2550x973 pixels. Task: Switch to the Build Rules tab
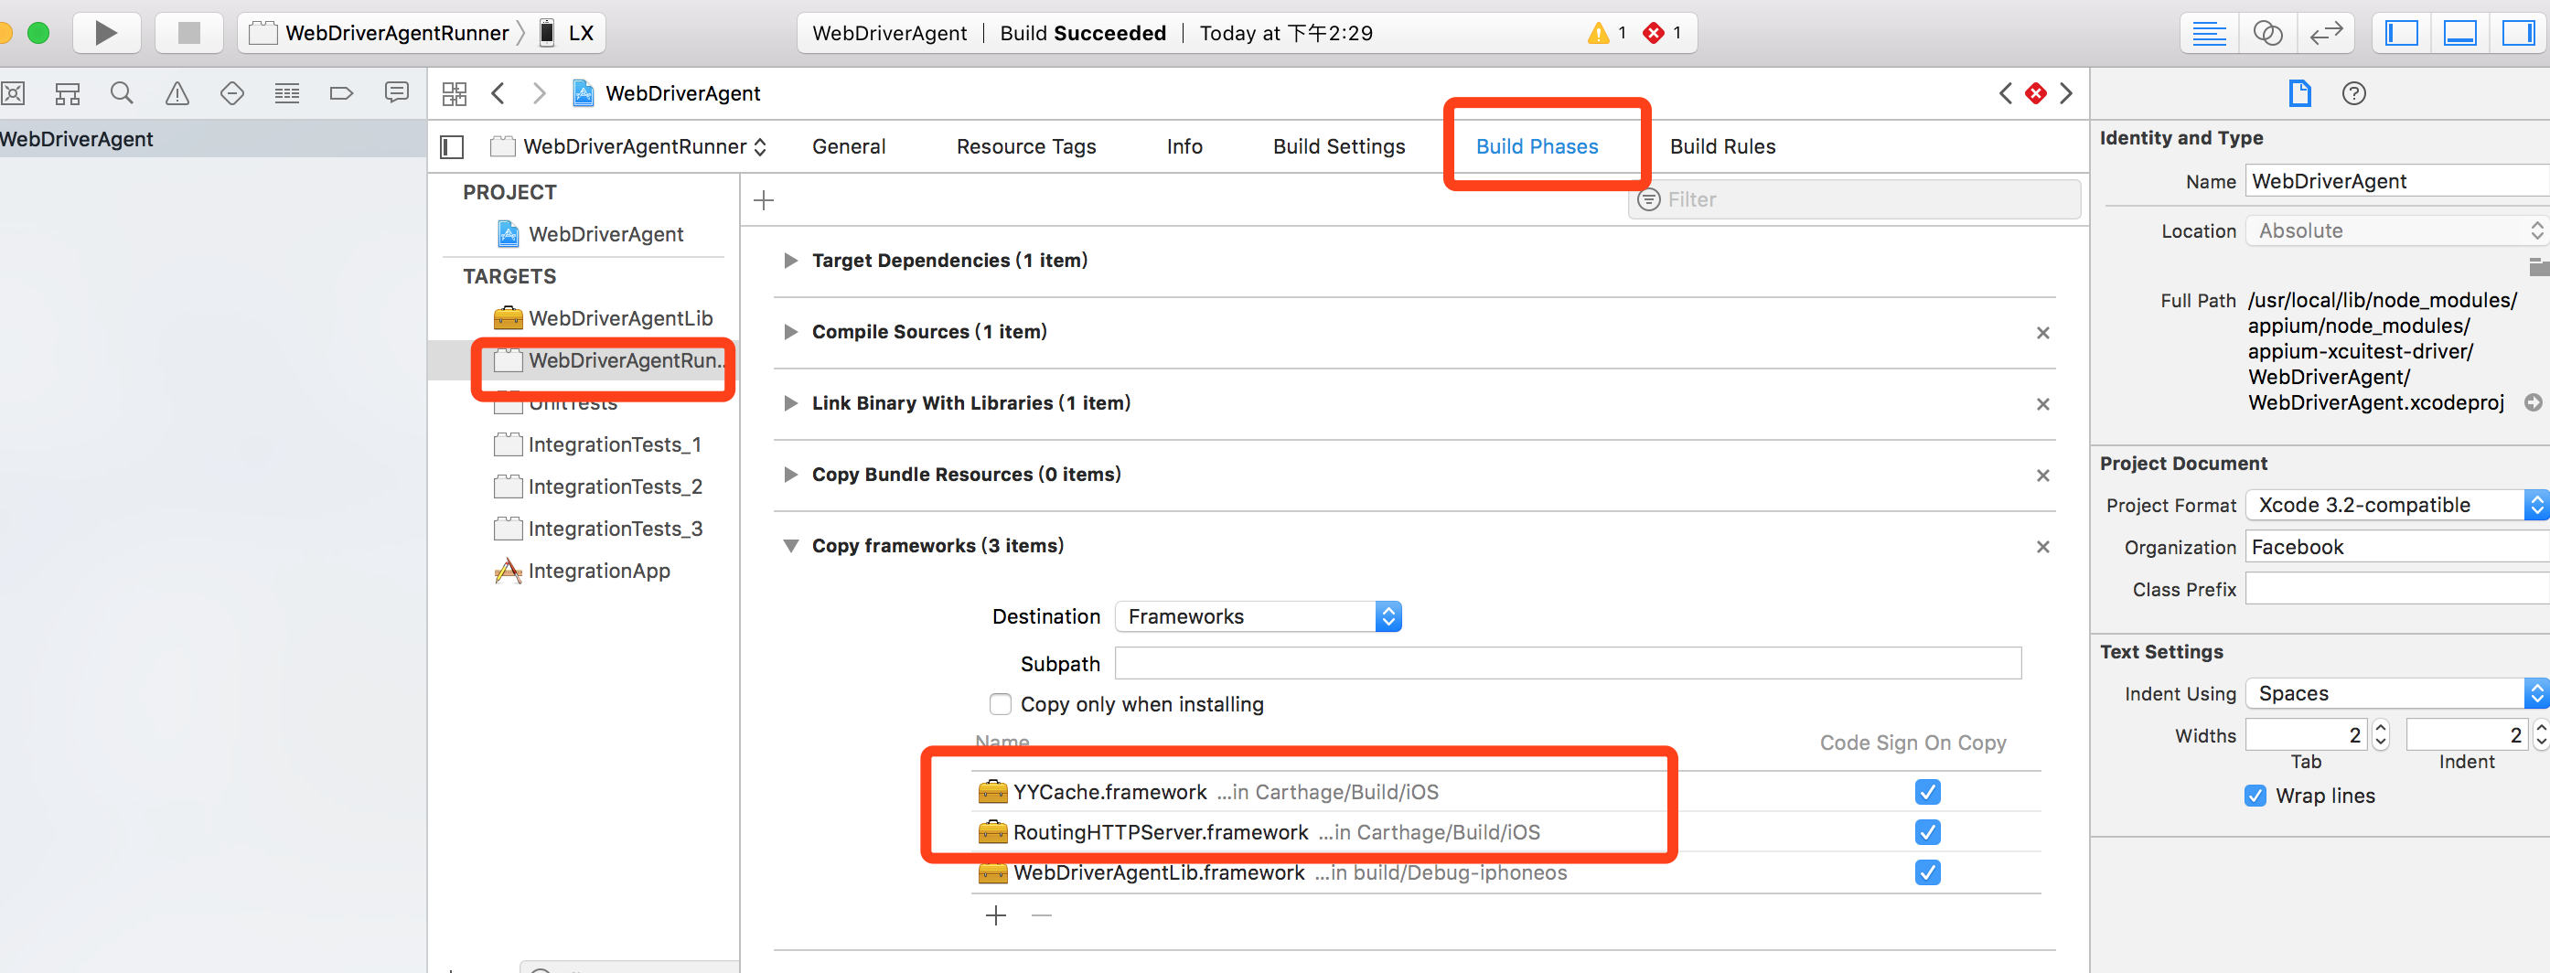1722,146
